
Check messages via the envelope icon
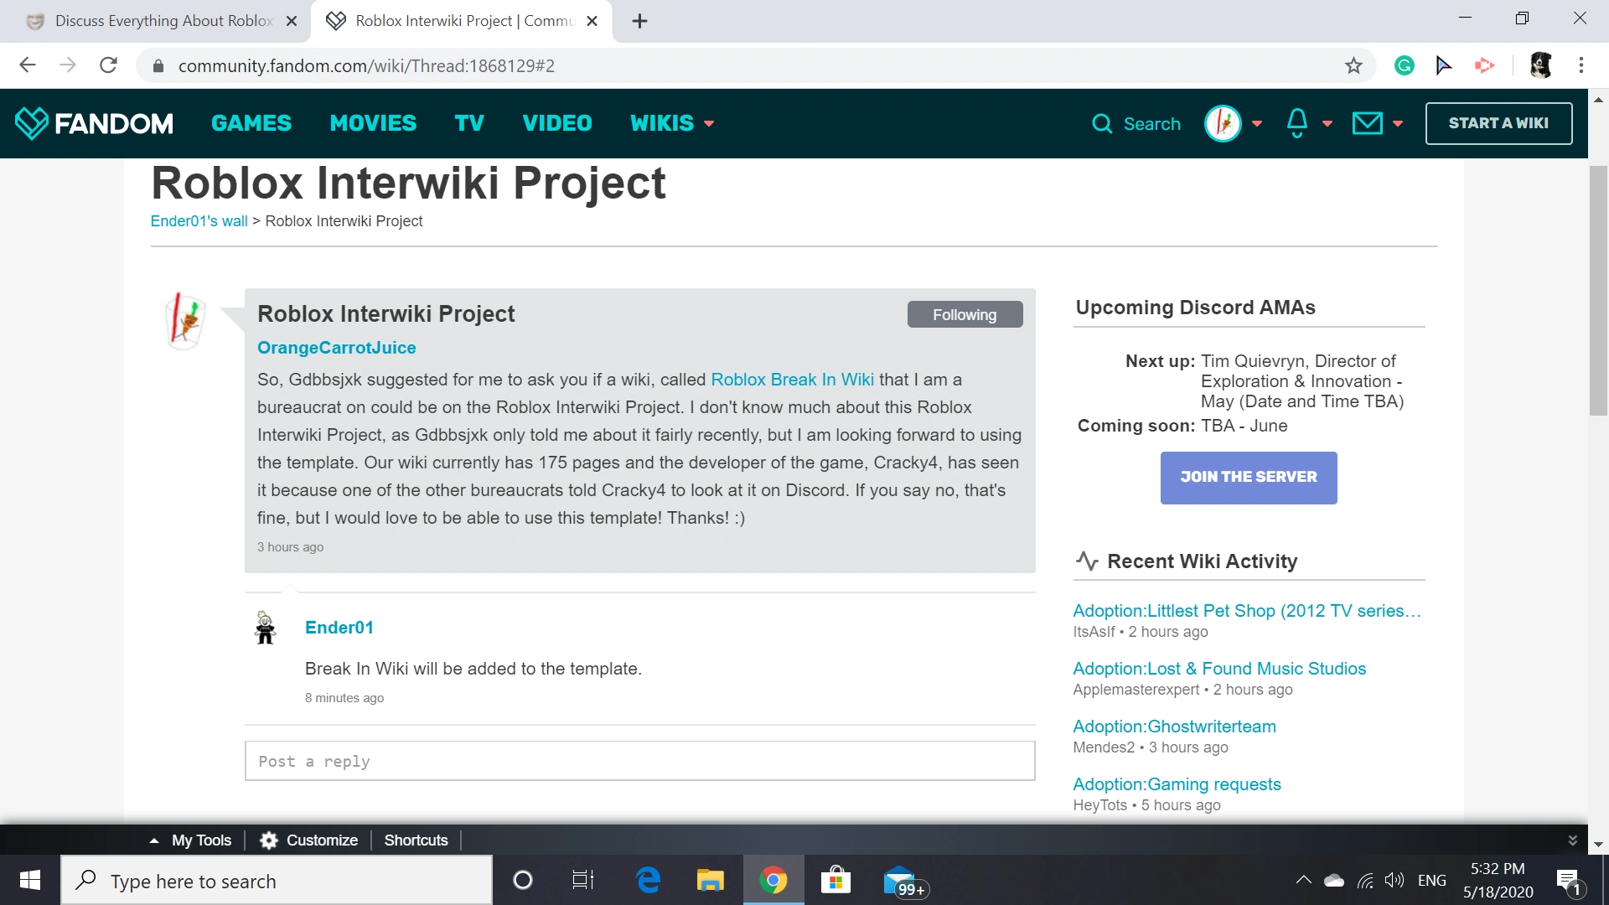coord(1366,123)
